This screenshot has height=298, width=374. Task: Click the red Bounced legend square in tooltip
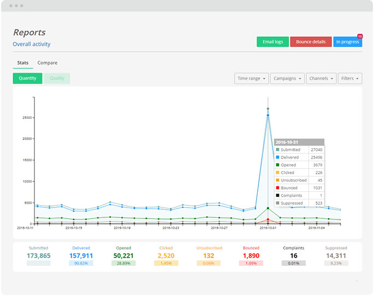(277, 188)
